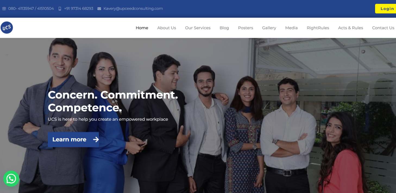Go to the Blog page

pyautogui.click(x=224, y=28)
